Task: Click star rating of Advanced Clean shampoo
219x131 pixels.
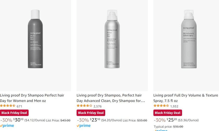Action: [x=84, y=106]
